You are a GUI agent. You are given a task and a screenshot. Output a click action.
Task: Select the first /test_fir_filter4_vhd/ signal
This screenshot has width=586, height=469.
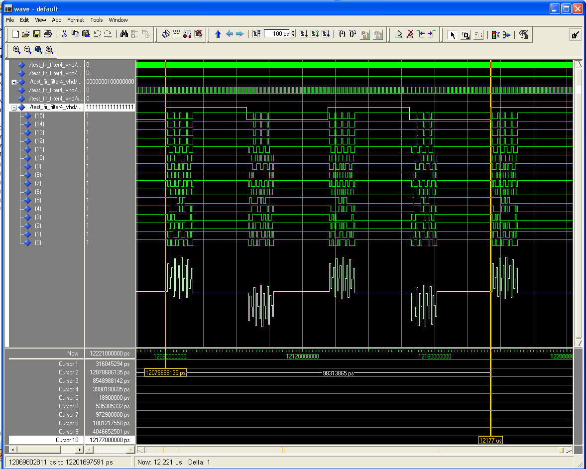[55, 65]
